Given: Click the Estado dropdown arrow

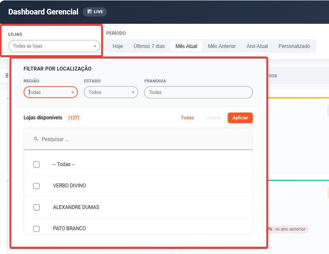Looking at the screenshot, I should [x=133, y=92].
